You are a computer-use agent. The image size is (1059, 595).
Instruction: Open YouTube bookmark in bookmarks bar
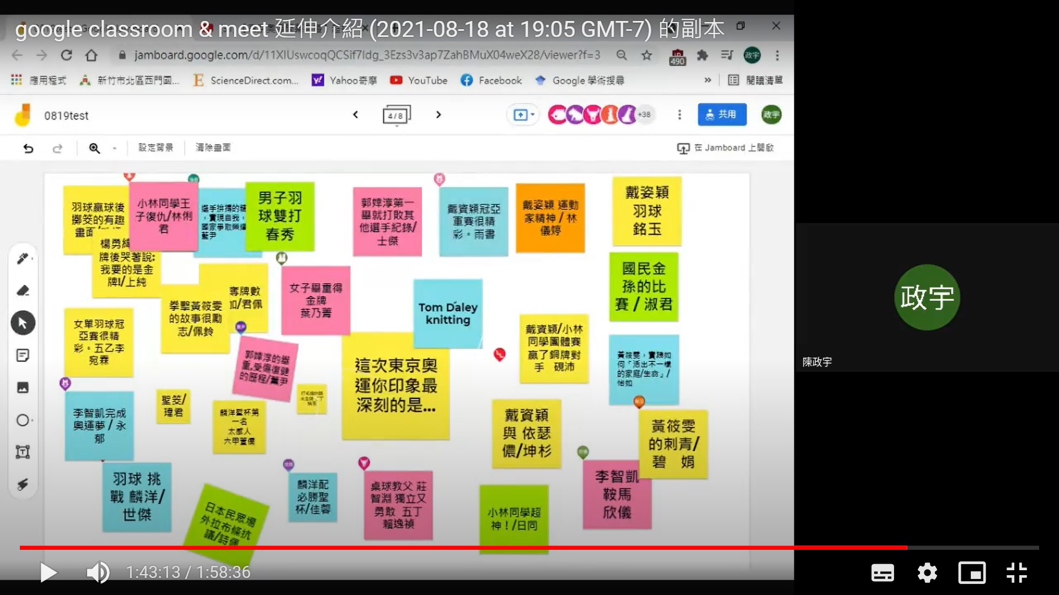(x=419, y=80)
